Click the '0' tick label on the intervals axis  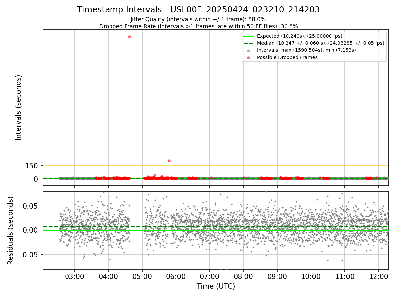[36, 179]
